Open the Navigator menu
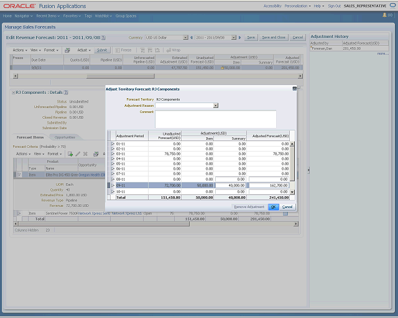This screenshot has width=398, height=318. coord(24,16)
